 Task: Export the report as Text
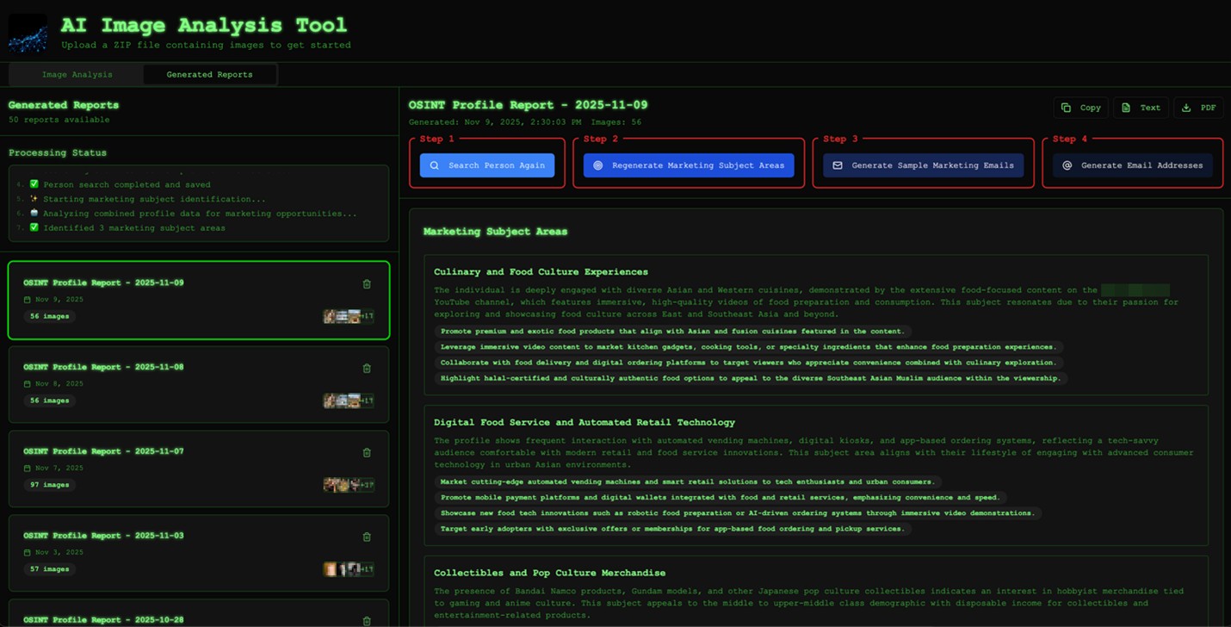coord(1141,108)
